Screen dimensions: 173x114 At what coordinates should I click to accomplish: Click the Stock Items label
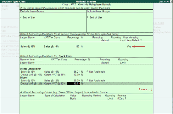point(66,56)
